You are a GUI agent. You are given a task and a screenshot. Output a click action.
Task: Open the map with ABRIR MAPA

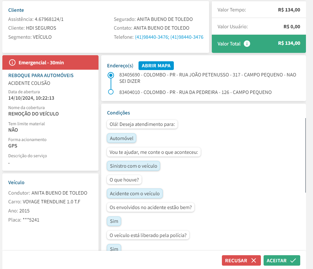pos(156,66)
